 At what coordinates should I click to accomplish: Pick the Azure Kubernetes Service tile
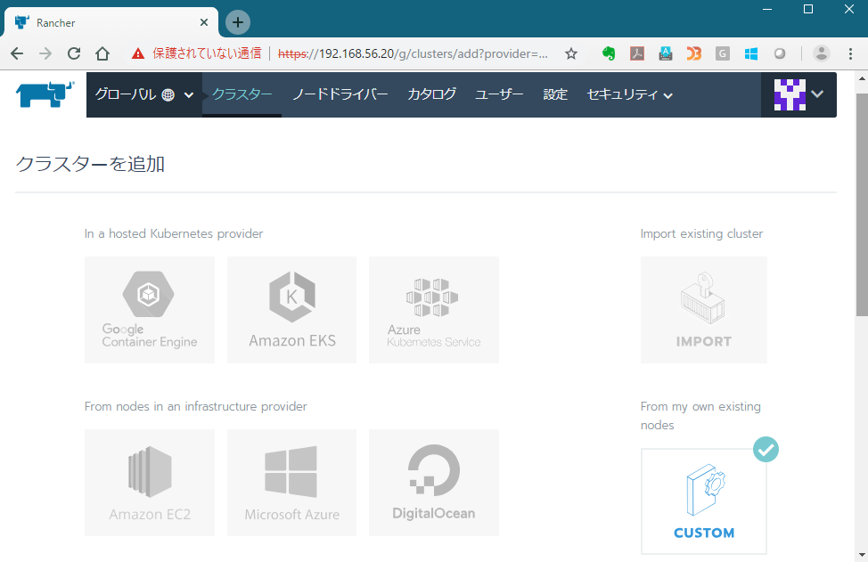[x=434, y=310]
